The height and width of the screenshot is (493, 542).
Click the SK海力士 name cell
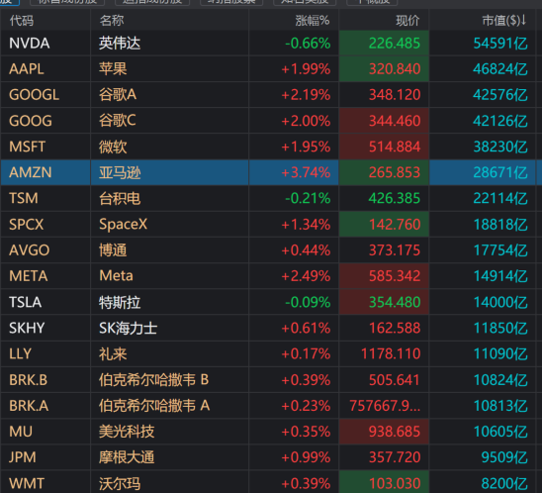[x=128, y=328]
